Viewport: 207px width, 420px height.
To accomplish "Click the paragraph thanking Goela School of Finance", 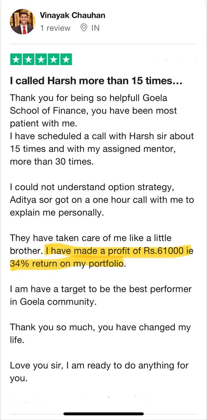I will coord(93,111).
